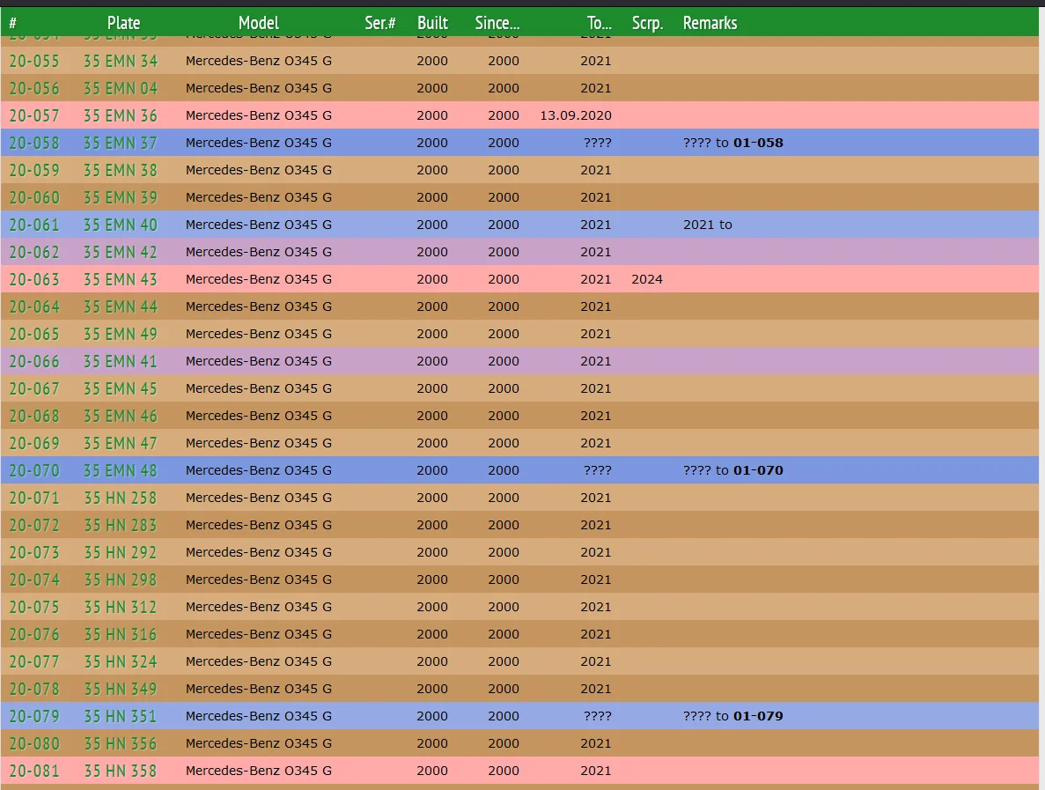Select the 13.09.2020 date cell
1045x790 pixels.
(x=575, y=115)
